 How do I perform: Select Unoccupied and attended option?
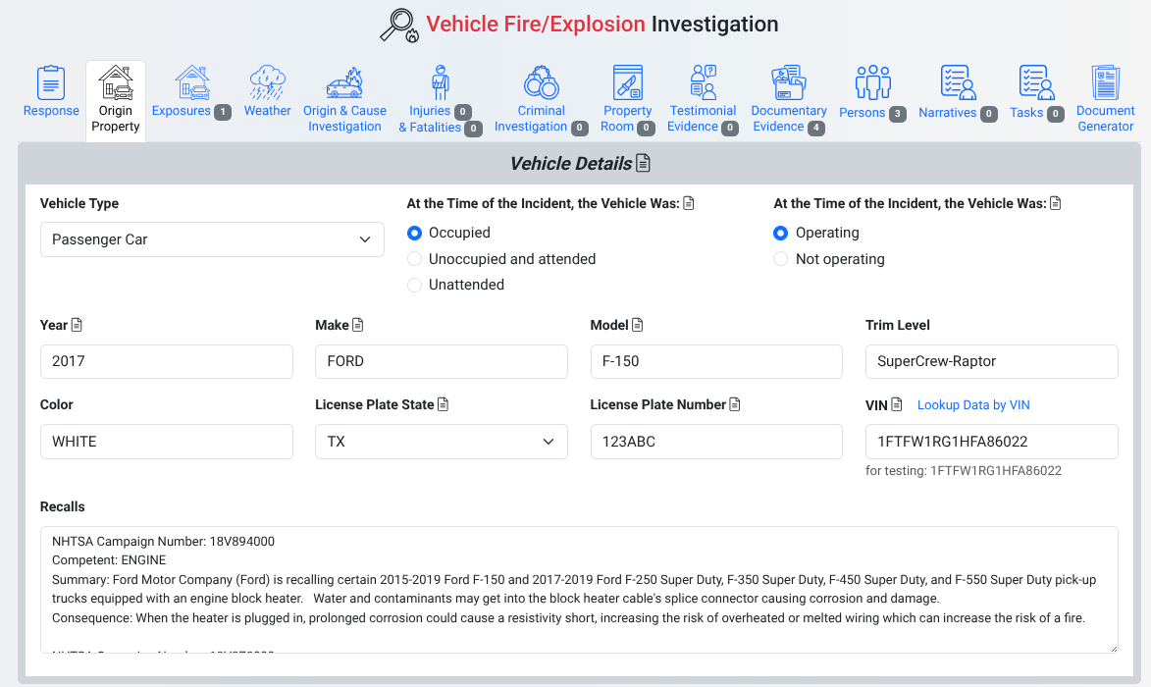414,259
